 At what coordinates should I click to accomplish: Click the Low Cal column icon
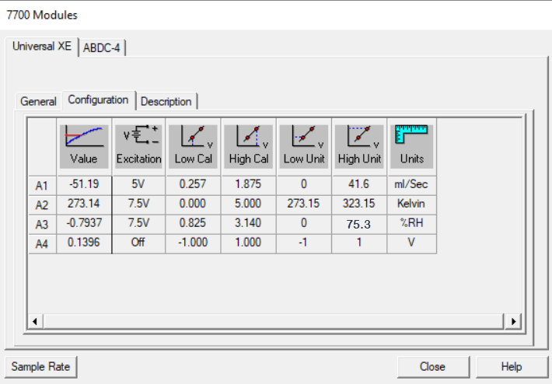pyautogui.click(x=193, y=137)
